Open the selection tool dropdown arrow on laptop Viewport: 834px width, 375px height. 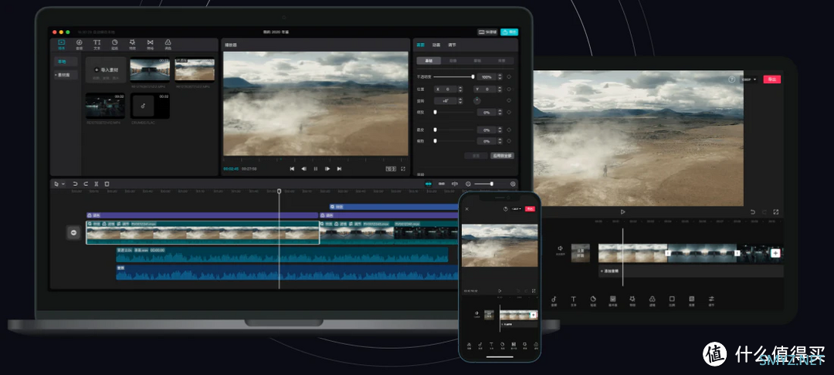(63, 184)
